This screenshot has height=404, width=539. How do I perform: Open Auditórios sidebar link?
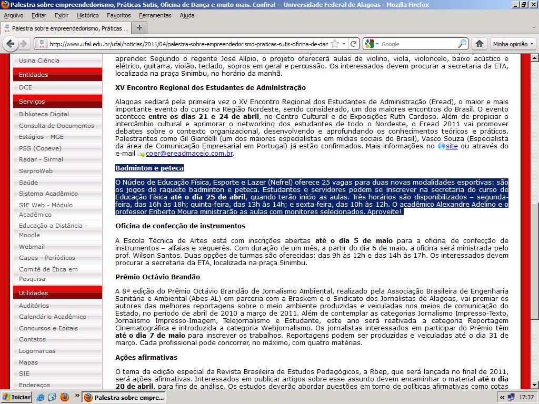point(34,306)
